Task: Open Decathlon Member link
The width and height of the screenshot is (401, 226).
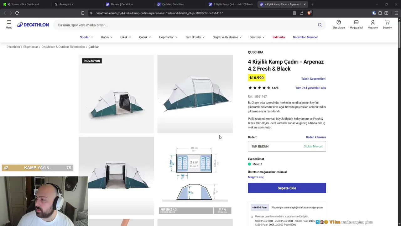Action: point(305,37)
